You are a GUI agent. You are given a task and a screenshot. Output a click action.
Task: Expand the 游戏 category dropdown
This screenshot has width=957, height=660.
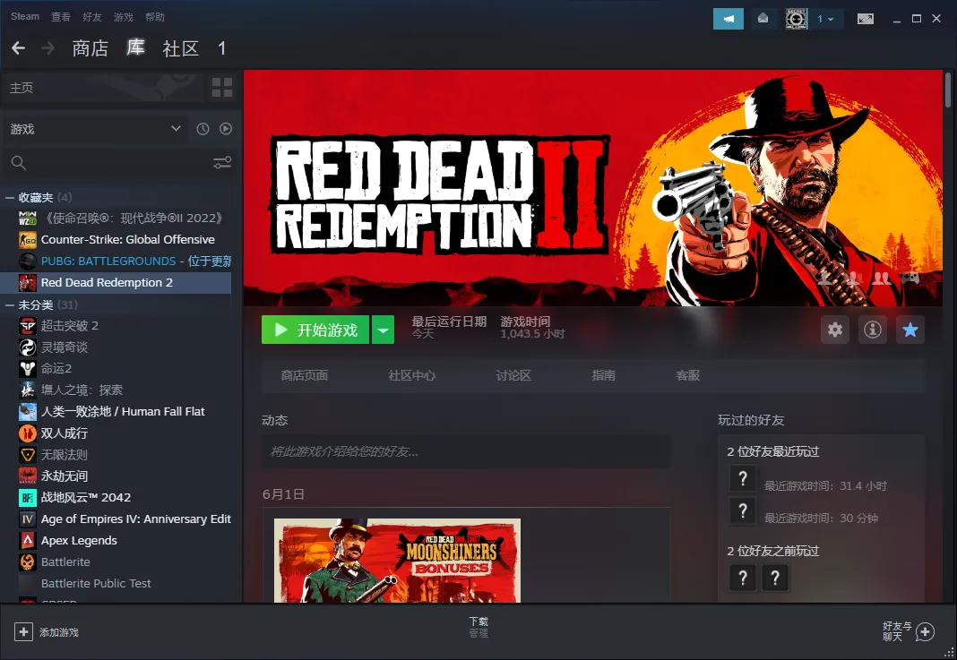coord(176,129)
